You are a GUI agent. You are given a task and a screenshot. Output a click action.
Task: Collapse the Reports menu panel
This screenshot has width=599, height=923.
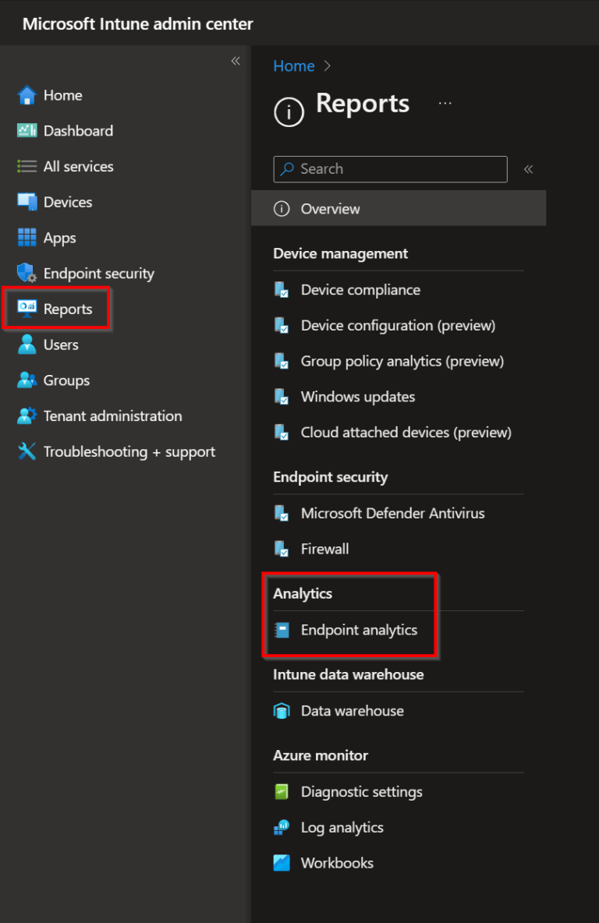528,169
